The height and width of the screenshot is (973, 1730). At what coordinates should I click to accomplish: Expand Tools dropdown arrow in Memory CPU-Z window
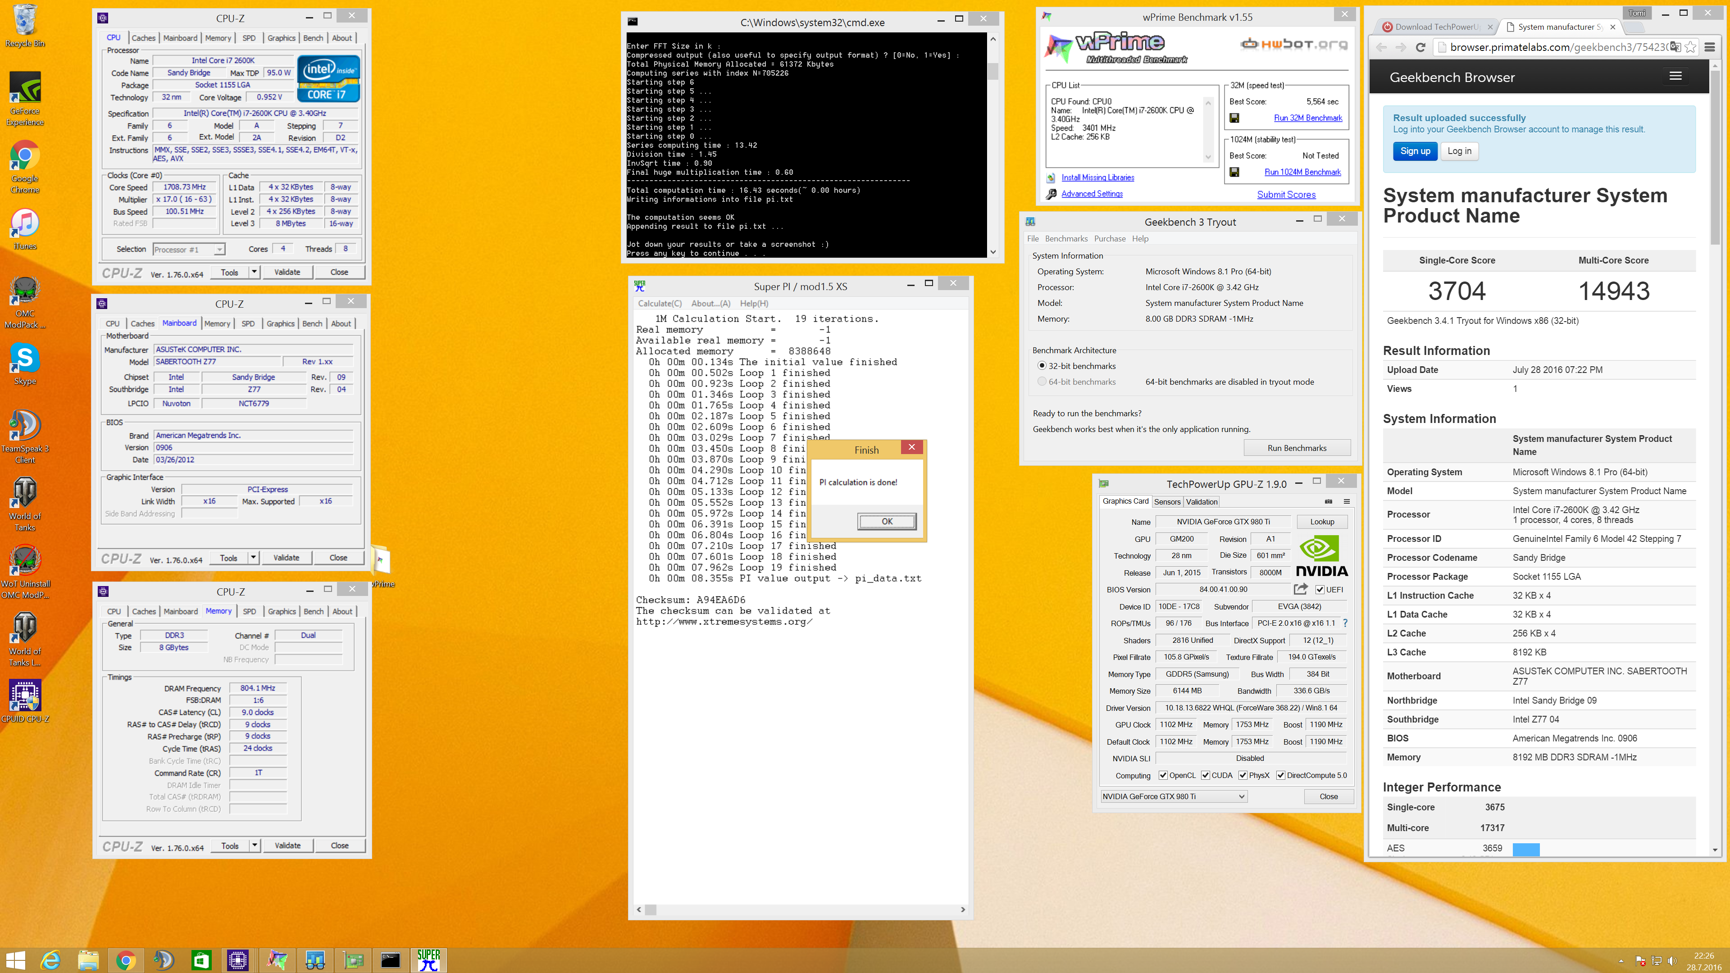coord(255,846)
